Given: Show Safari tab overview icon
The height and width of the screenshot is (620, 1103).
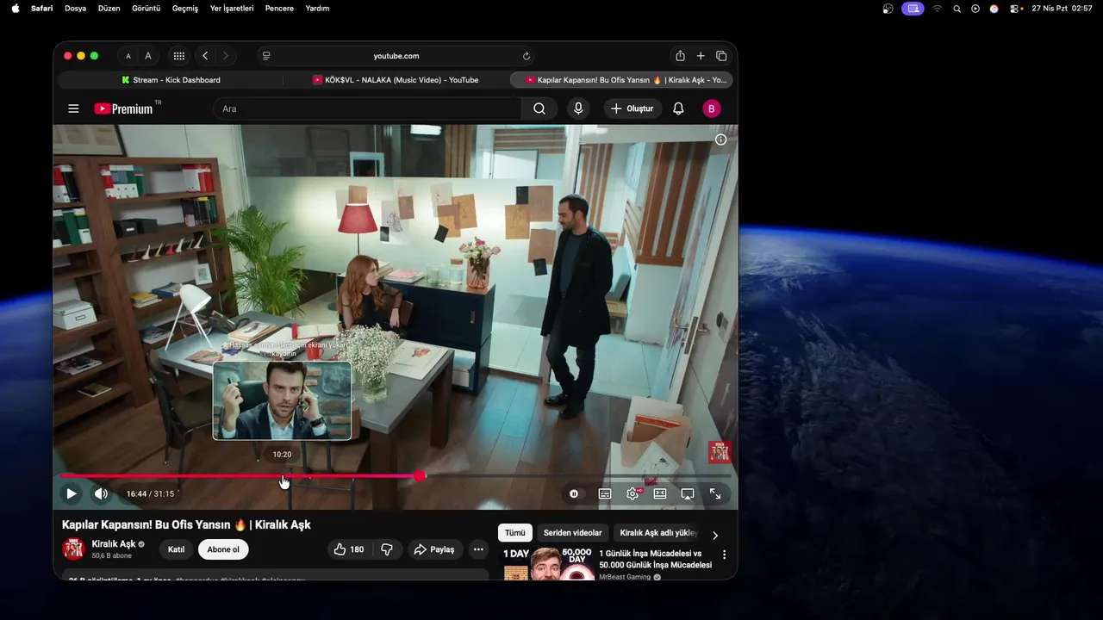Looking at the screenshot, I should (x=721, y=56).
